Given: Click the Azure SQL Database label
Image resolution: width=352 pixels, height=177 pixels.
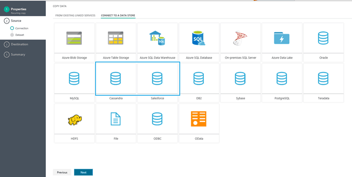Looking at the screenshot, I should point(199,58).
